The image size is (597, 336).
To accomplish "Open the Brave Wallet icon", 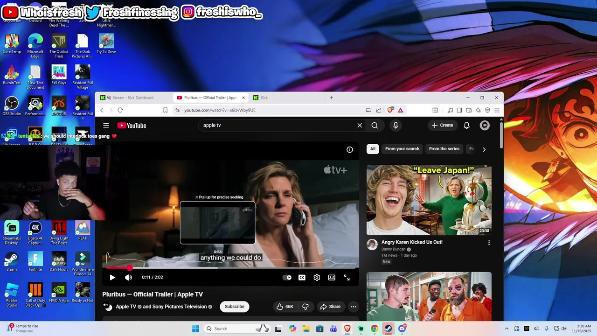I will 469,110.
